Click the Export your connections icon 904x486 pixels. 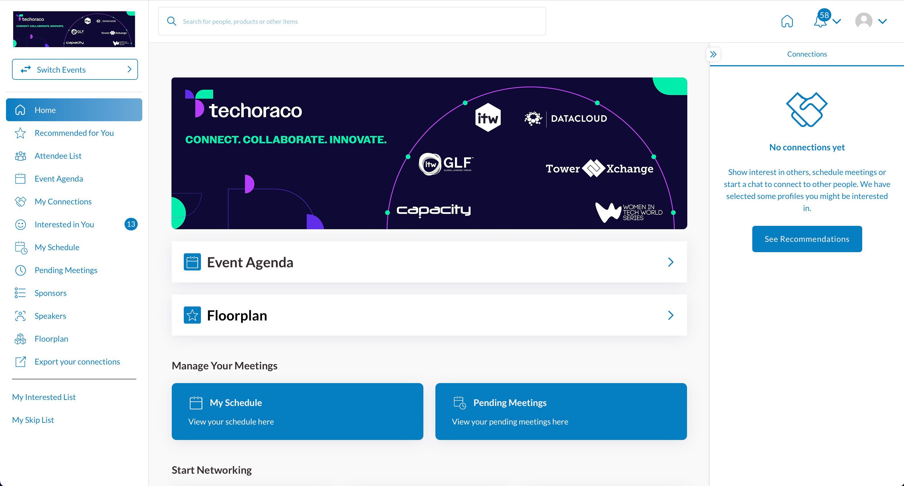tap(20, 362)
